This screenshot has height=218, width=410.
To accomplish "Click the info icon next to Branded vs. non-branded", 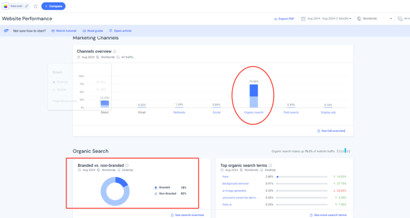I will 127,165.
